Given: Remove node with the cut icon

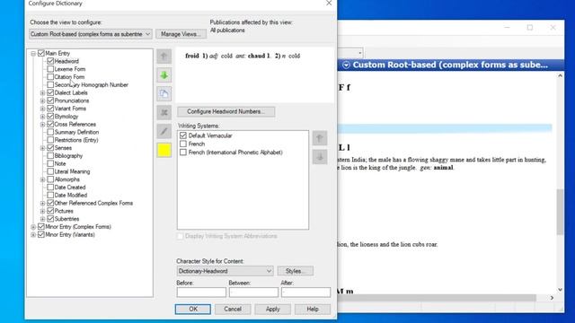Looking at the screenshot, I should (164, 112).
